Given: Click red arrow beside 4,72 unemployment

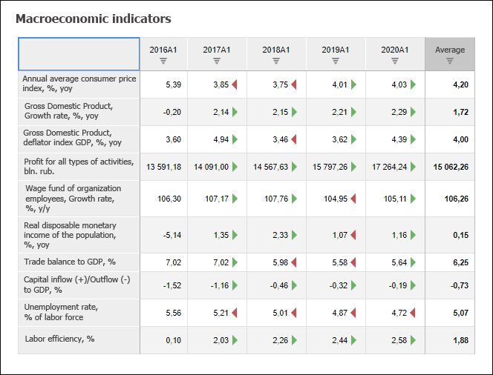Looking at the screenshot, I should [x=413, y=313].
